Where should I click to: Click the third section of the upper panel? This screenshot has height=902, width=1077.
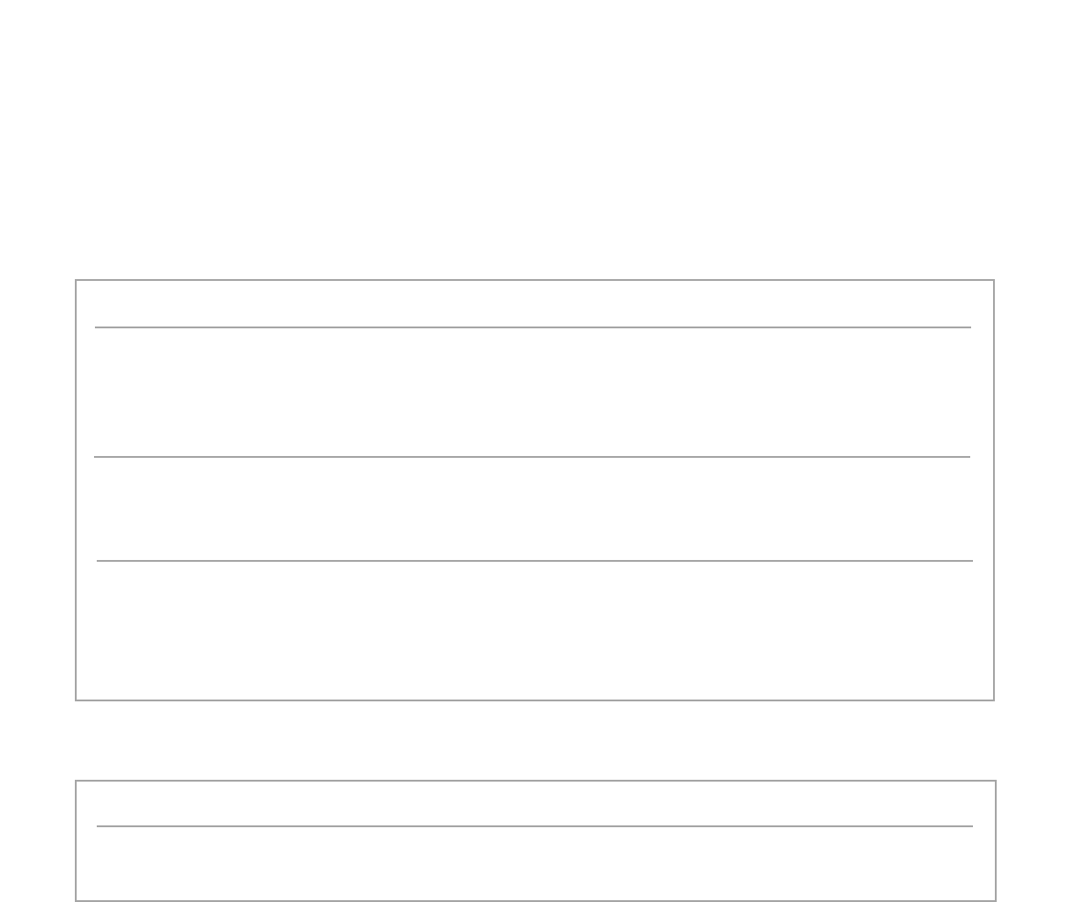click(533, 509)
